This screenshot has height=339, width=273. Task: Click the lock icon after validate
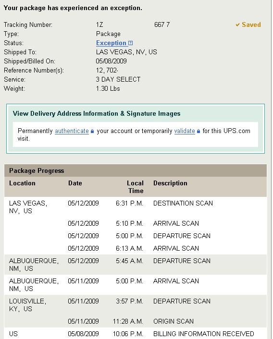point(199,131)
